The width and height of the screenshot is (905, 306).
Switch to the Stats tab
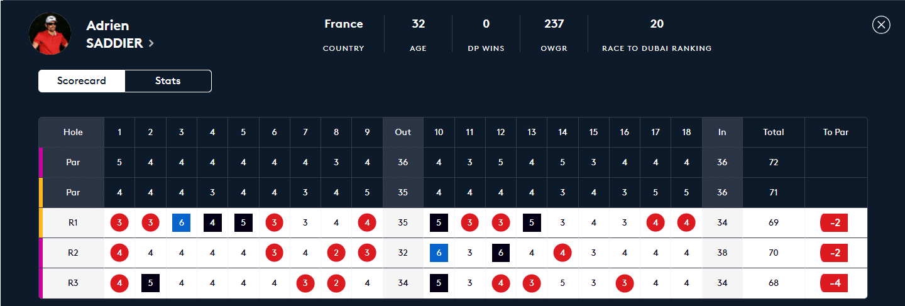(x=168, y=81)
